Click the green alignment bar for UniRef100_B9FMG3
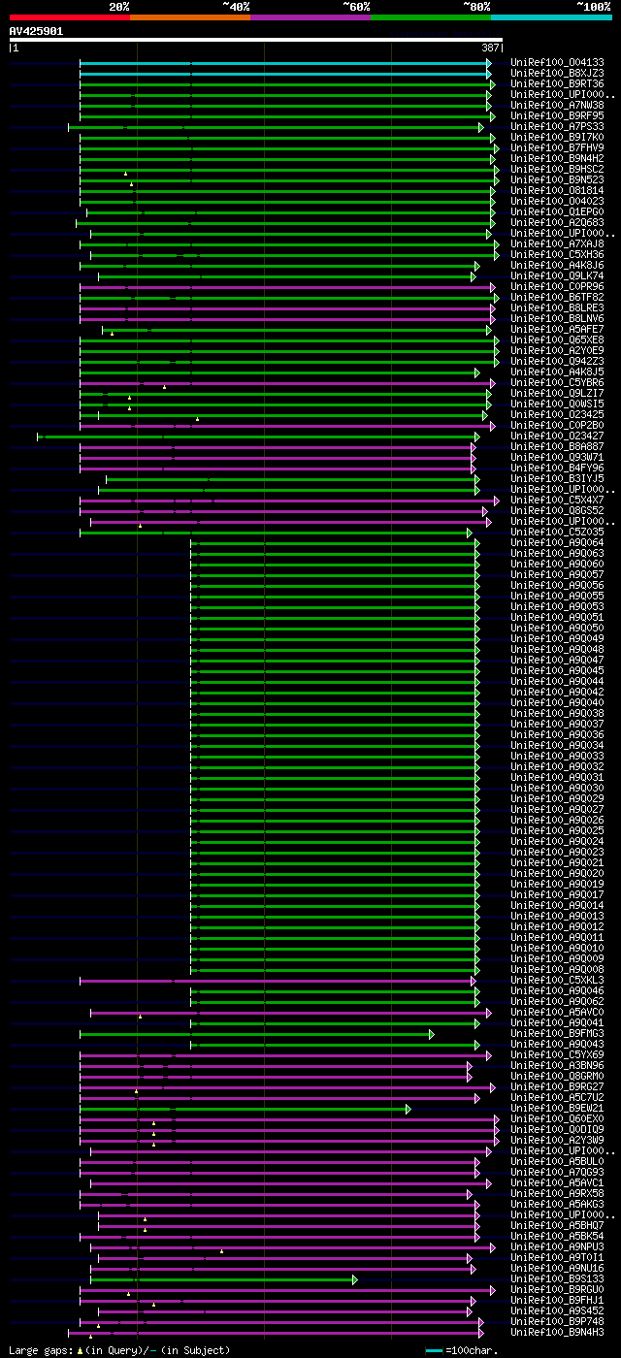Viewport: 621px width, 1358px height. coord(255,1034)
